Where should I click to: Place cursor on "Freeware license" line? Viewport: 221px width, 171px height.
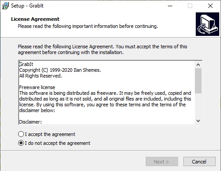coord(37,87)
